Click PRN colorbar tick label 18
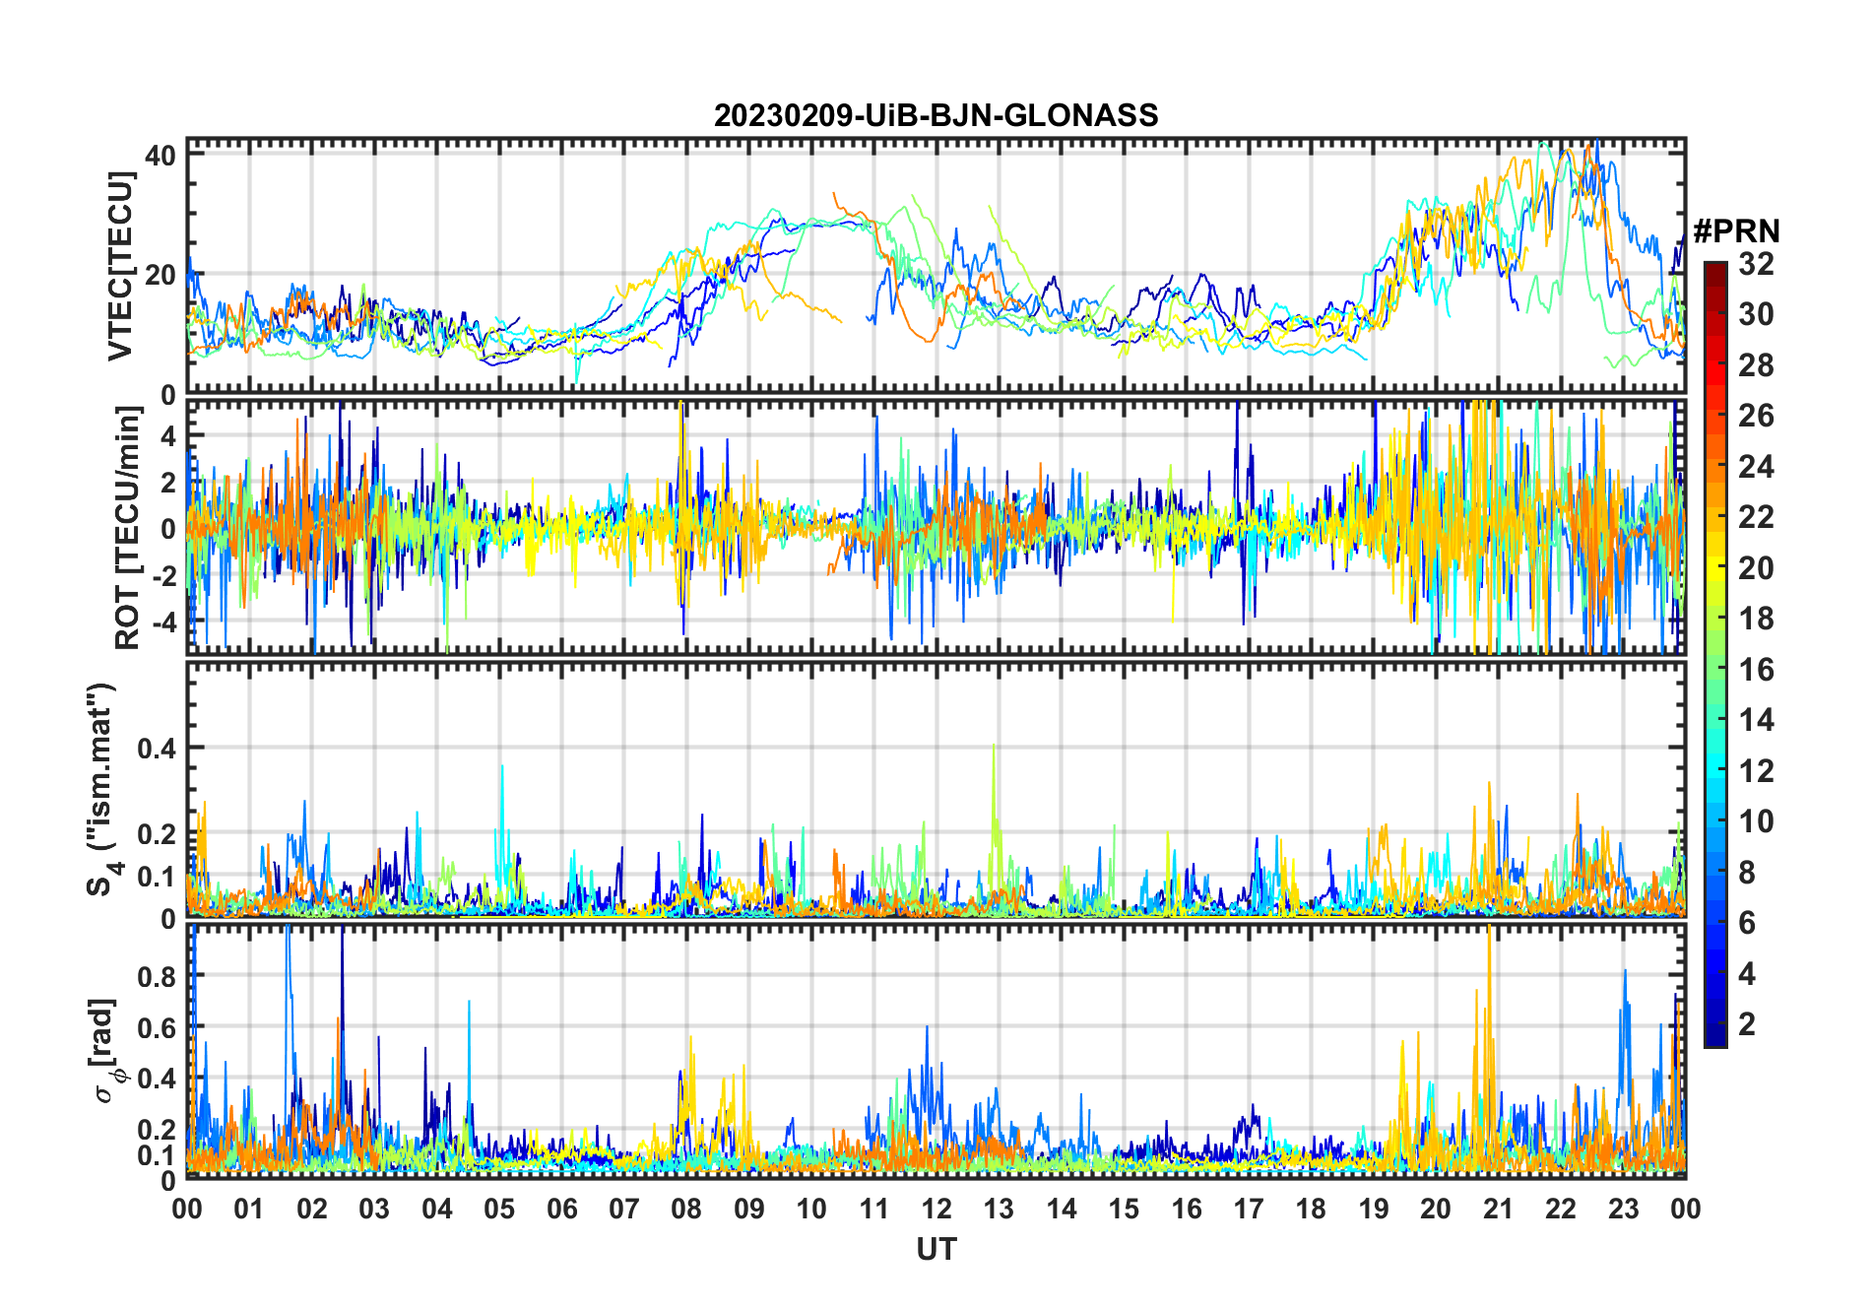The width and height of the screenshot is (1873, 1310). [x=1756, y=619]
